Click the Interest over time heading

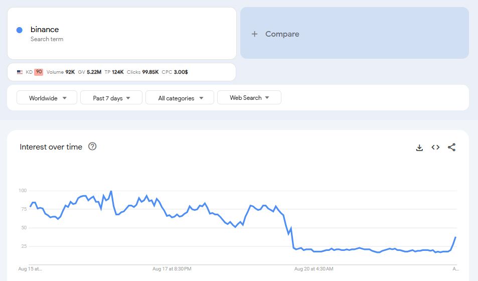(51, 147)
